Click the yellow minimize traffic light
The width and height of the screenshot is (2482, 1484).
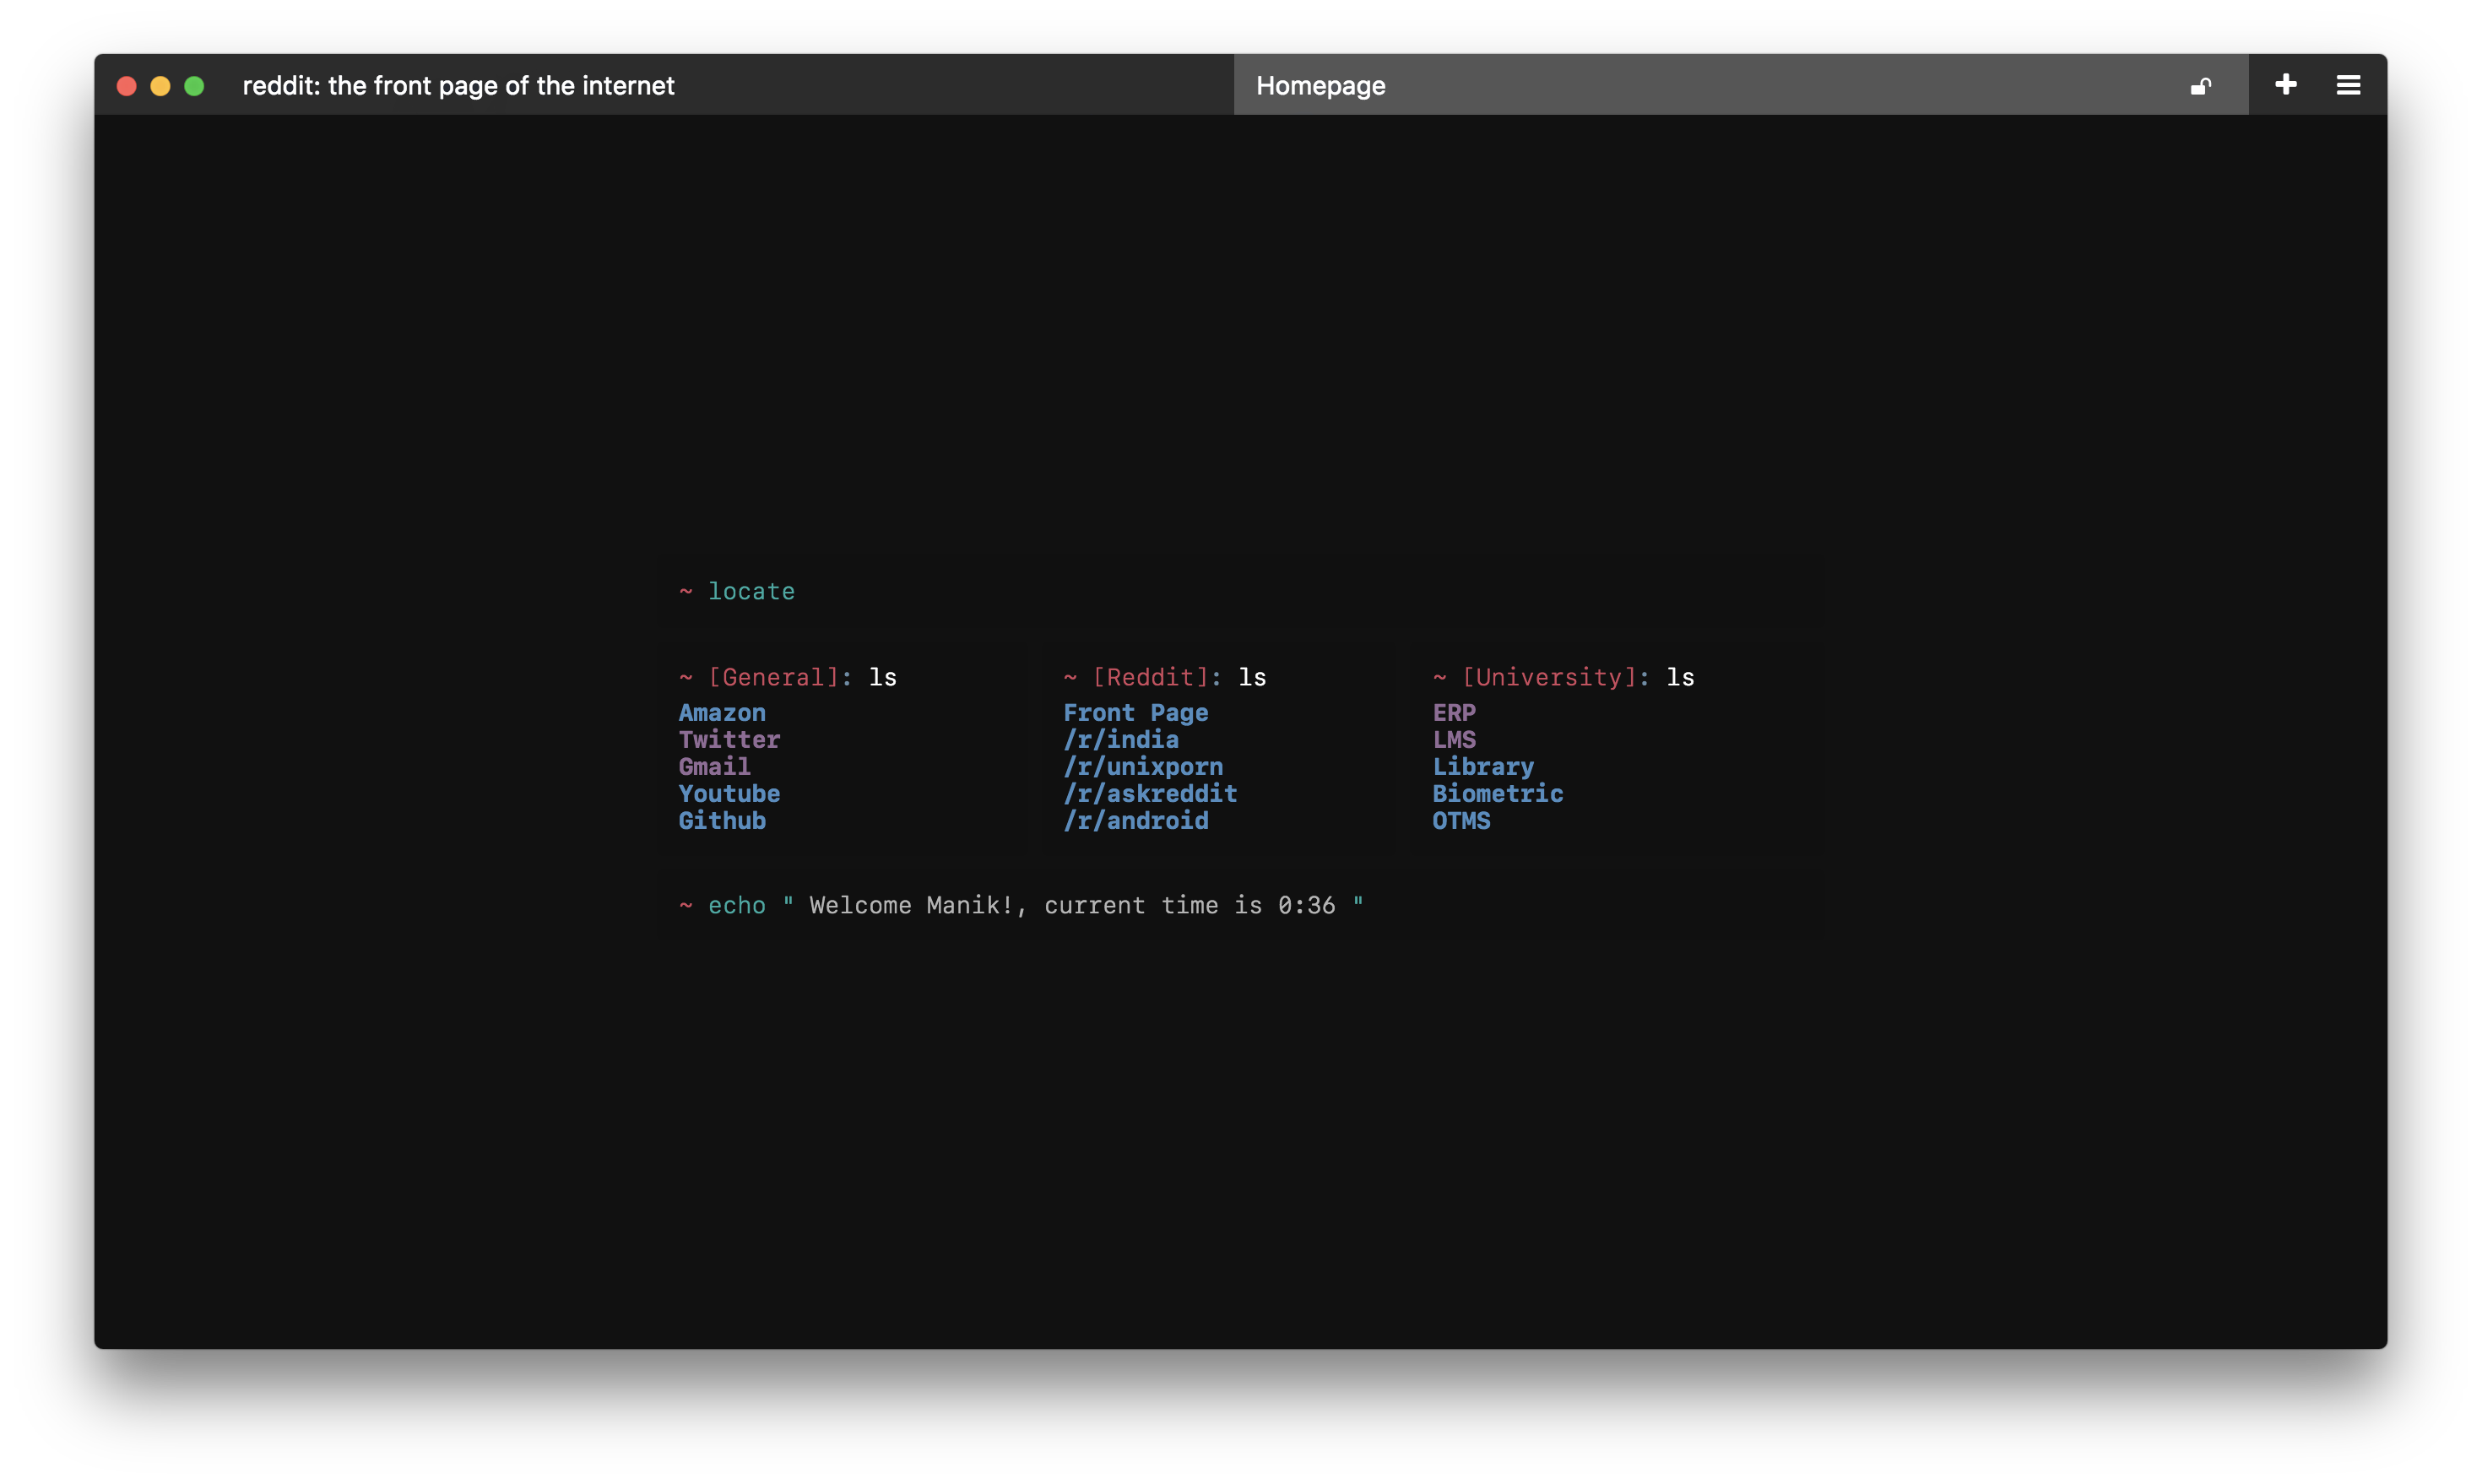point(160,86)
